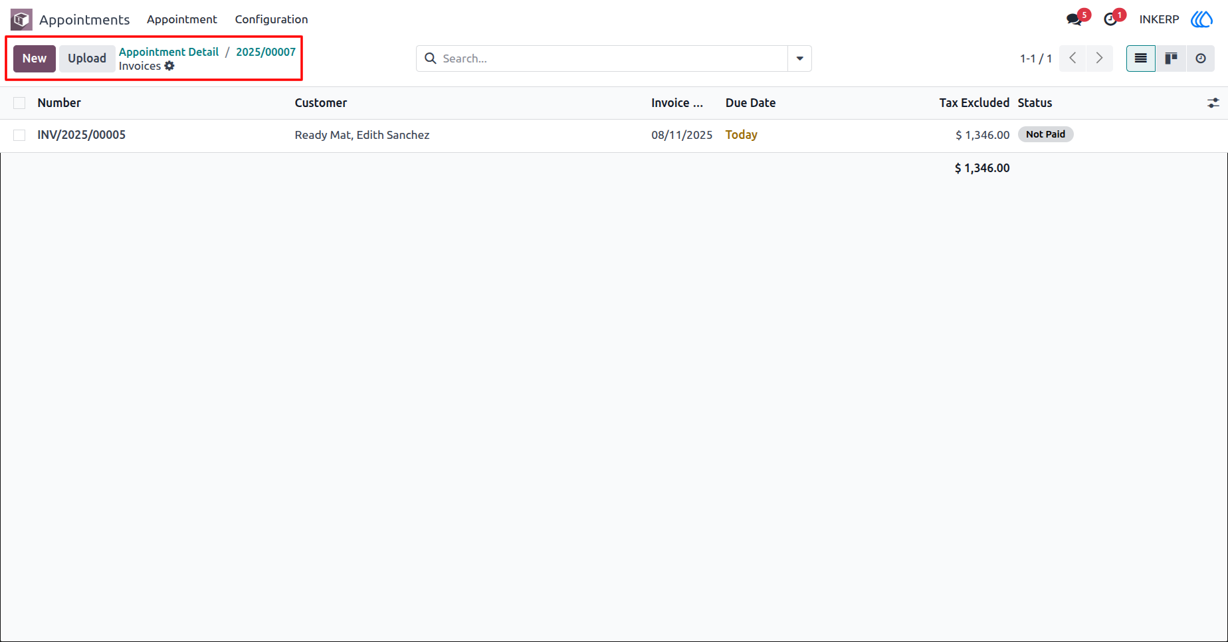Switch to list view
The image size is (1228, 642).
[x=1141, y=58]
